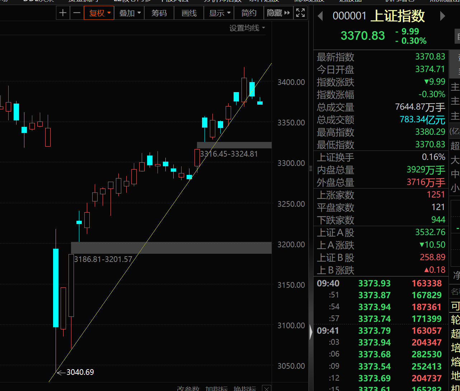This screenshot has height=391, width=460.
Task: Click 换指标 to change the indicator
Action: click(x=245, y=388)
